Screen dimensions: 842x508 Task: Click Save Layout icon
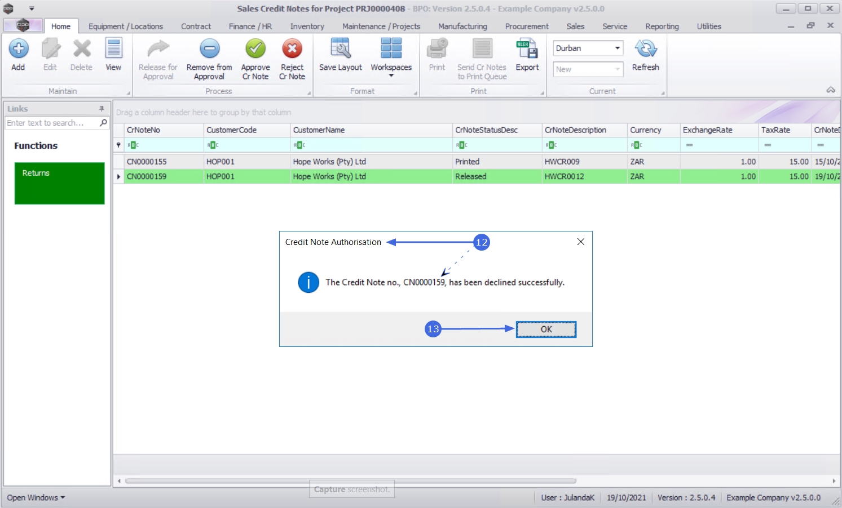pos(340,49)
